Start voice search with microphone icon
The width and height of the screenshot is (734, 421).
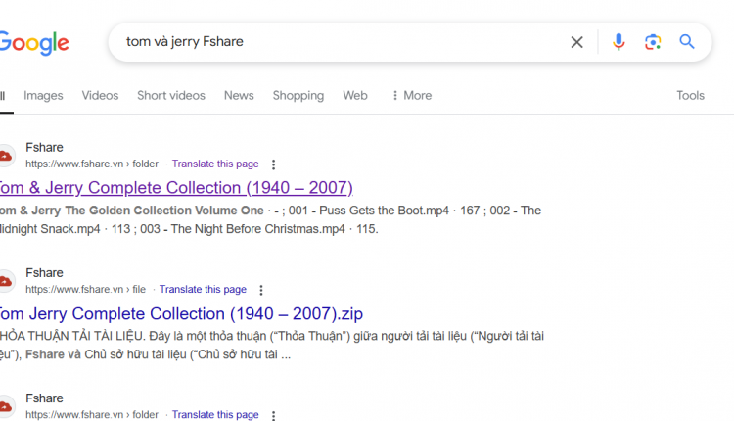(619, 42)
